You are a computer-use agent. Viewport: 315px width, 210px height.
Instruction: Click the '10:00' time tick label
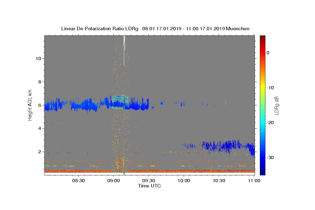(184, 181)
